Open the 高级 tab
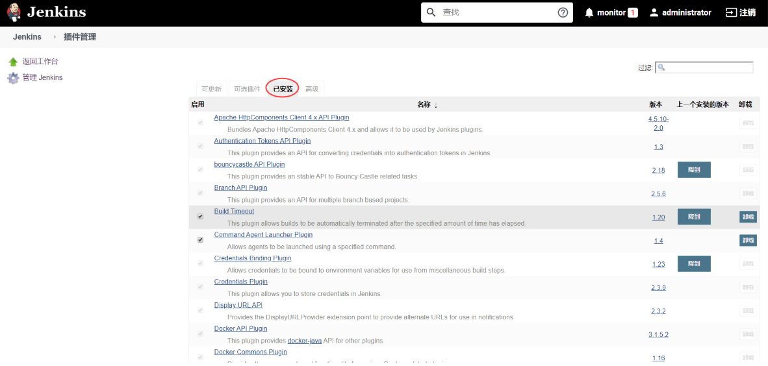 click(x=312, y=89)
